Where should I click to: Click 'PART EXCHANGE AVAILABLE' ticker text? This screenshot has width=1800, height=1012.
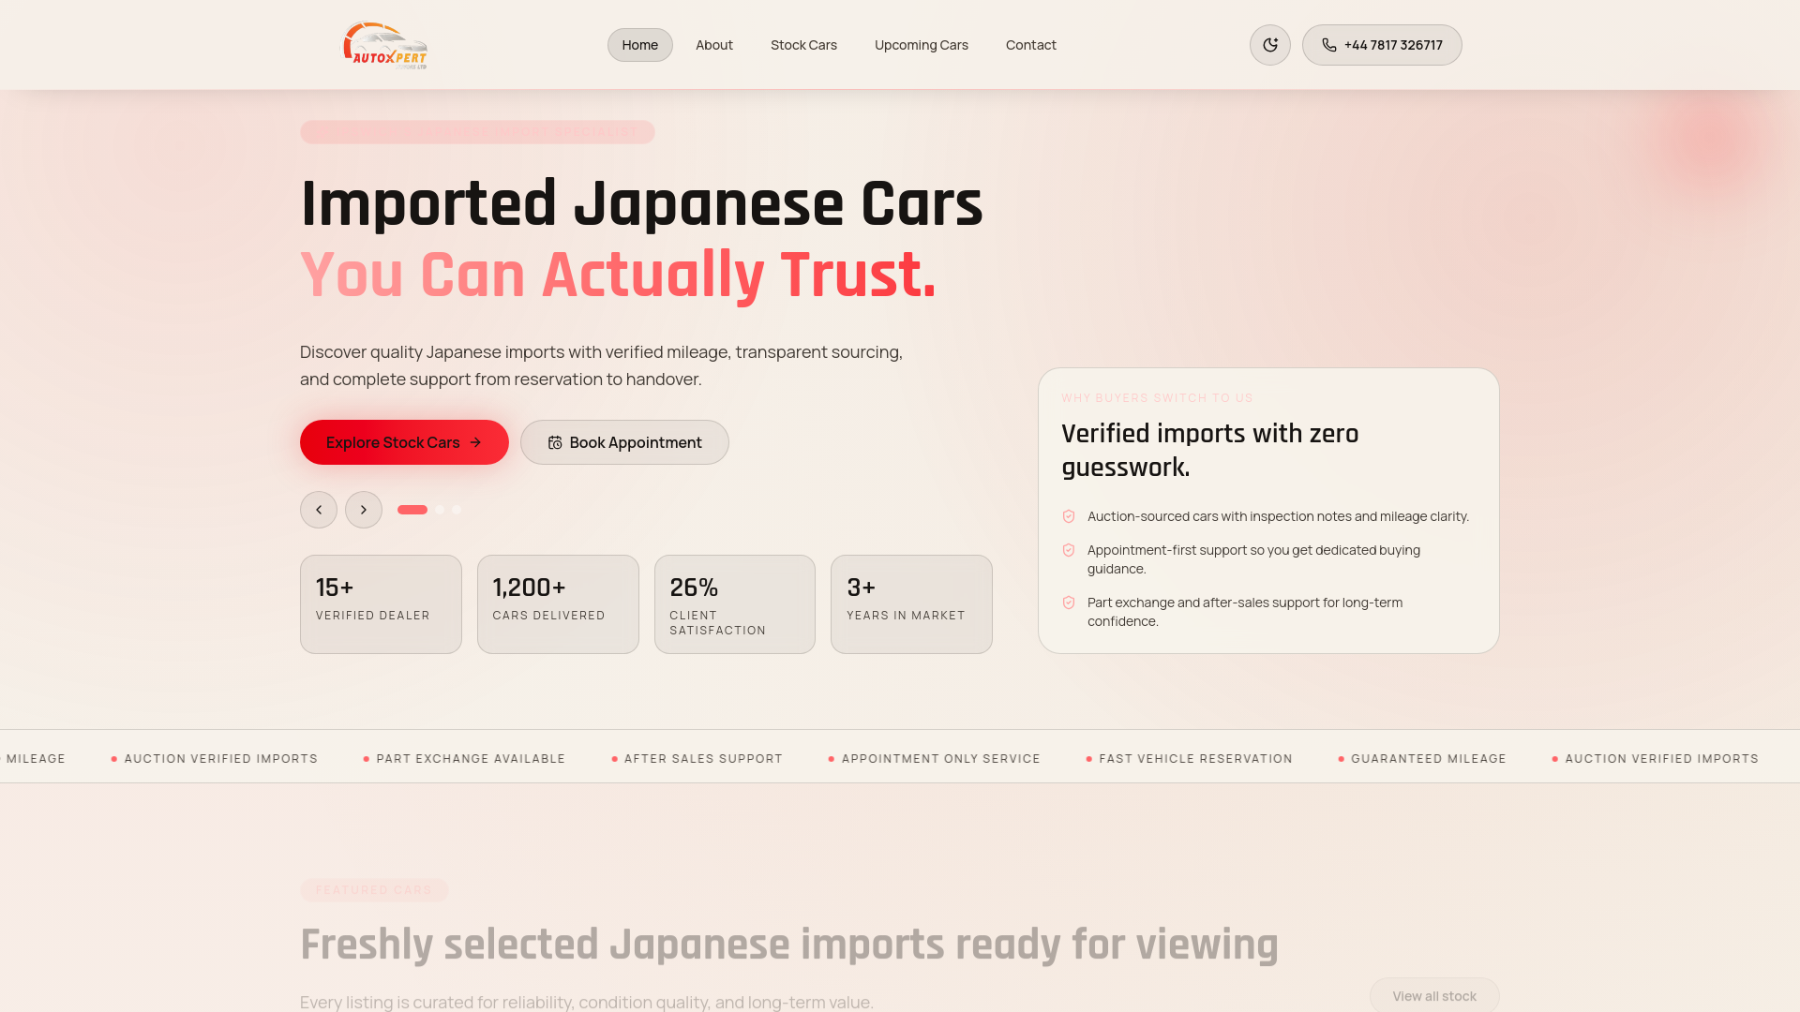click(471, 759)
